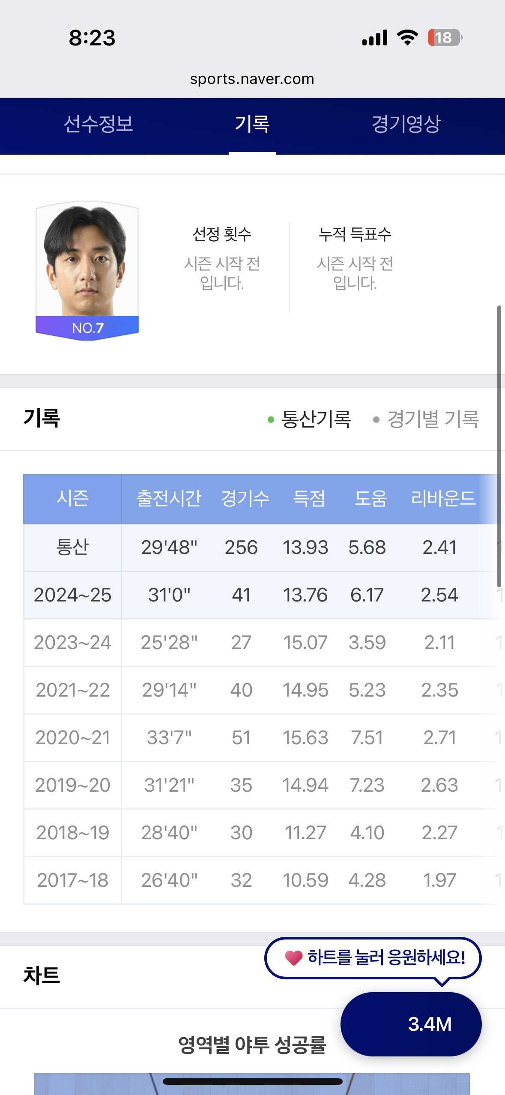
Task: Tap the 하트를 눌러 응원하세요 tooltip bubble
Action: pyautogui.click(x=385, y=958)
